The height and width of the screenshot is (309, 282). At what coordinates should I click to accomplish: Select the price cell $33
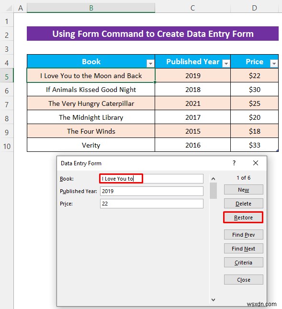pos(254,145)
